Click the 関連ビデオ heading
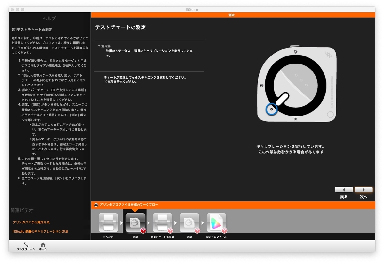 (22, 211)
